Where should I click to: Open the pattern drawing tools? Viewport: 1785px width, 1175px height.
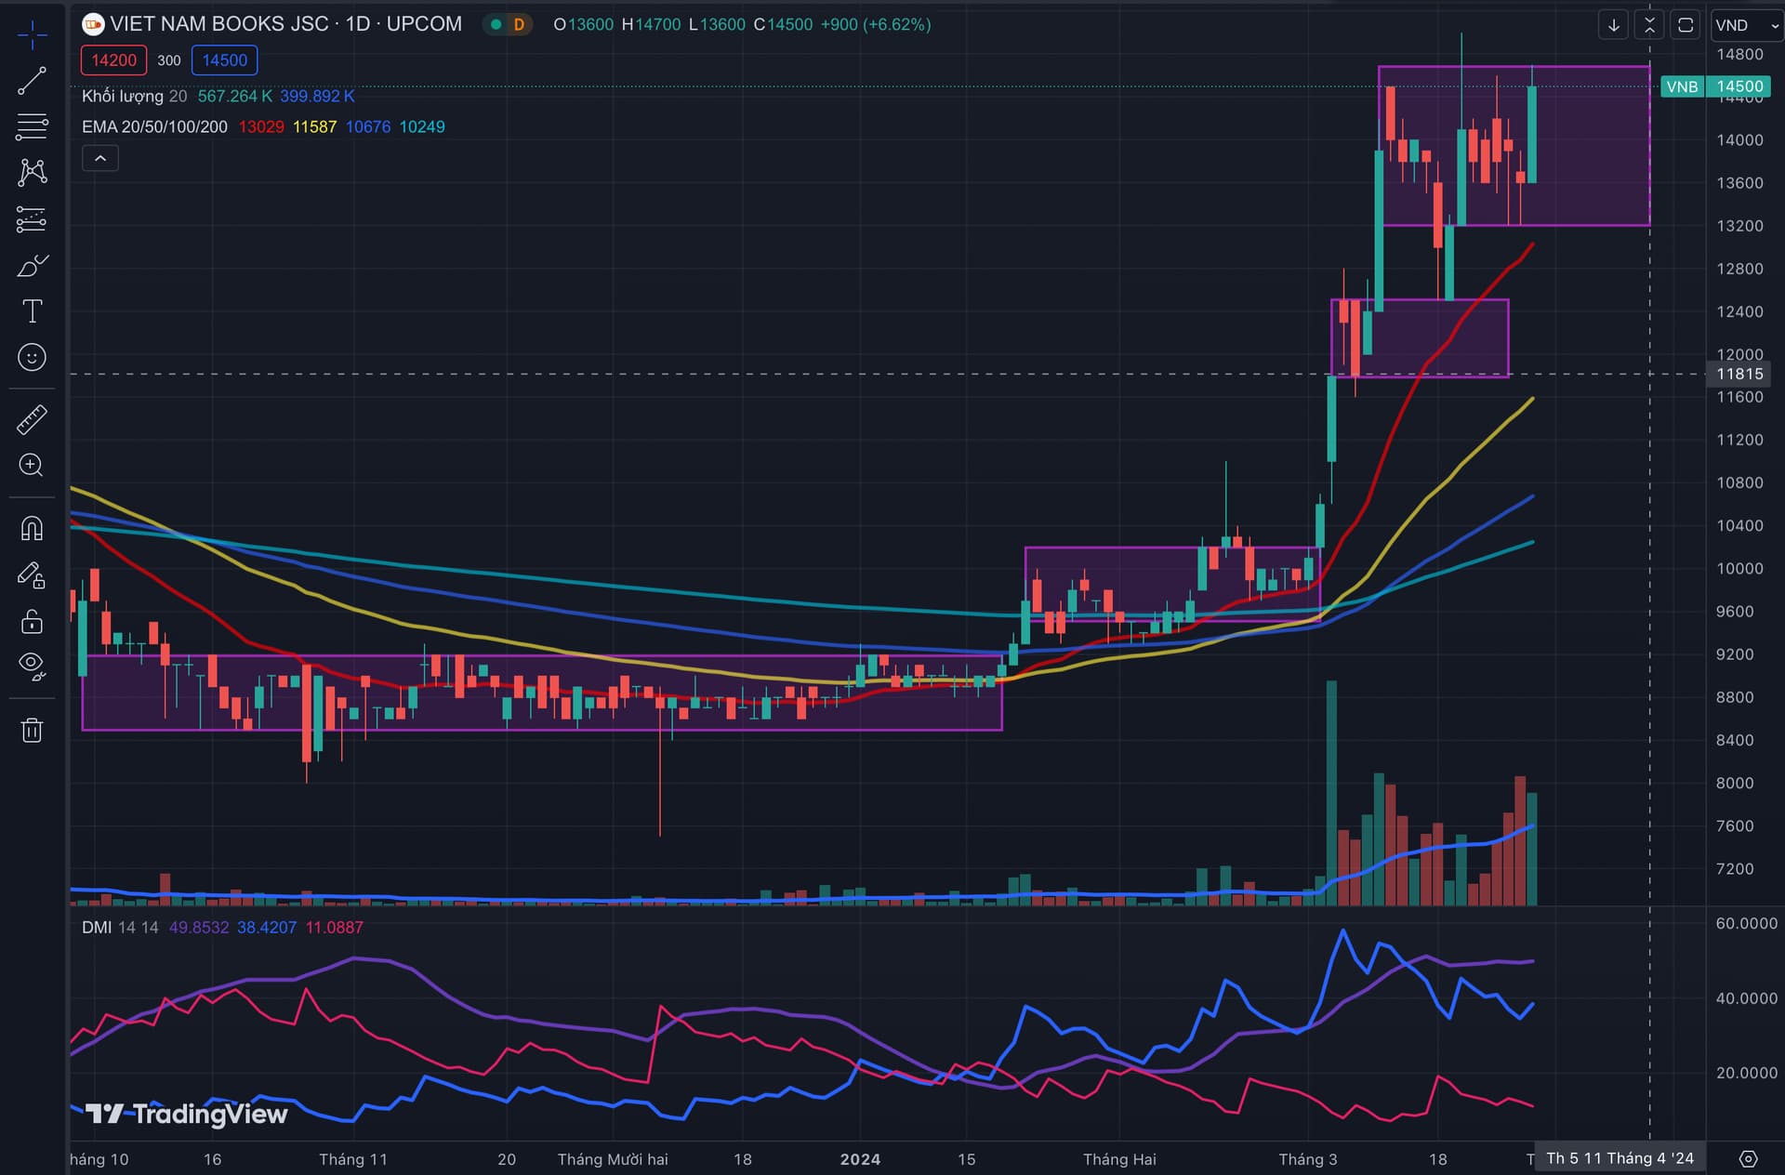[32, 172]
